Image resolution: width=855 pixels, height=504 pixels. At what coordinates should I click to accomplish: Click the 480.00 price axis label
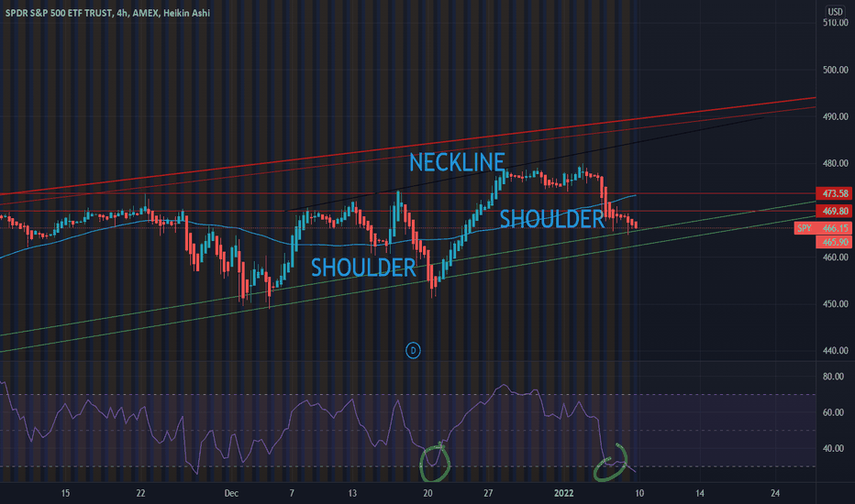[x=835, y=163]
